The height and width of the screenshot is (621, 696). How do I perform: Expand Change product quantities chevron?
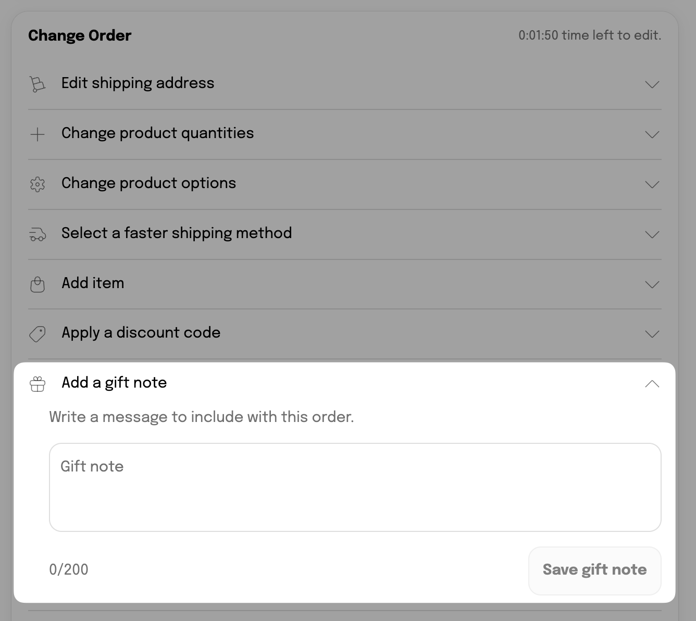[652, 134]
